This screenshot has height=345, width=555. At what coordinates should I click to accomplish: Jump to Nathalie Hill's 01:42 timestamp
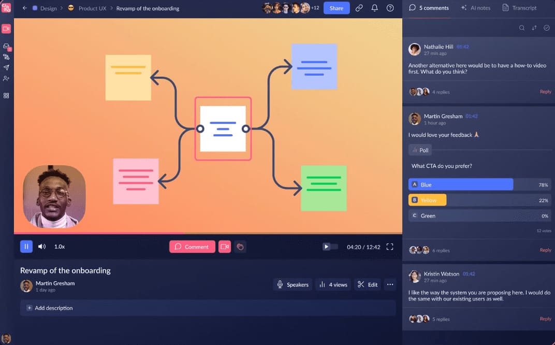point(463,47)
